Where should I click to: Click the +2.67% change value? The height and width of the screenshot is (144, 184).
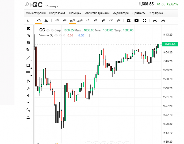coord(172,4)
